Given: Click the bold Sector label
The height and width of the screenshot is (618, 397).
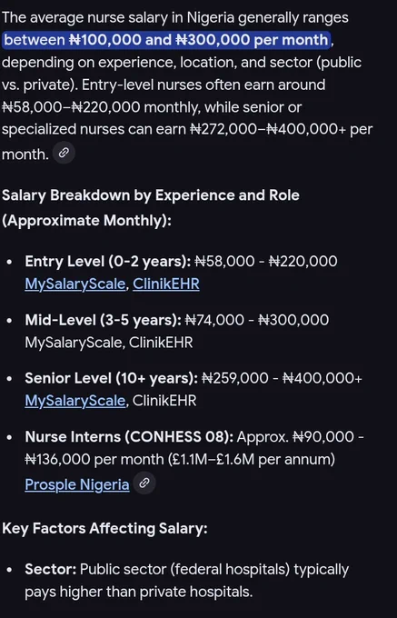Looking at the screenshot, I should coord(50,569).
